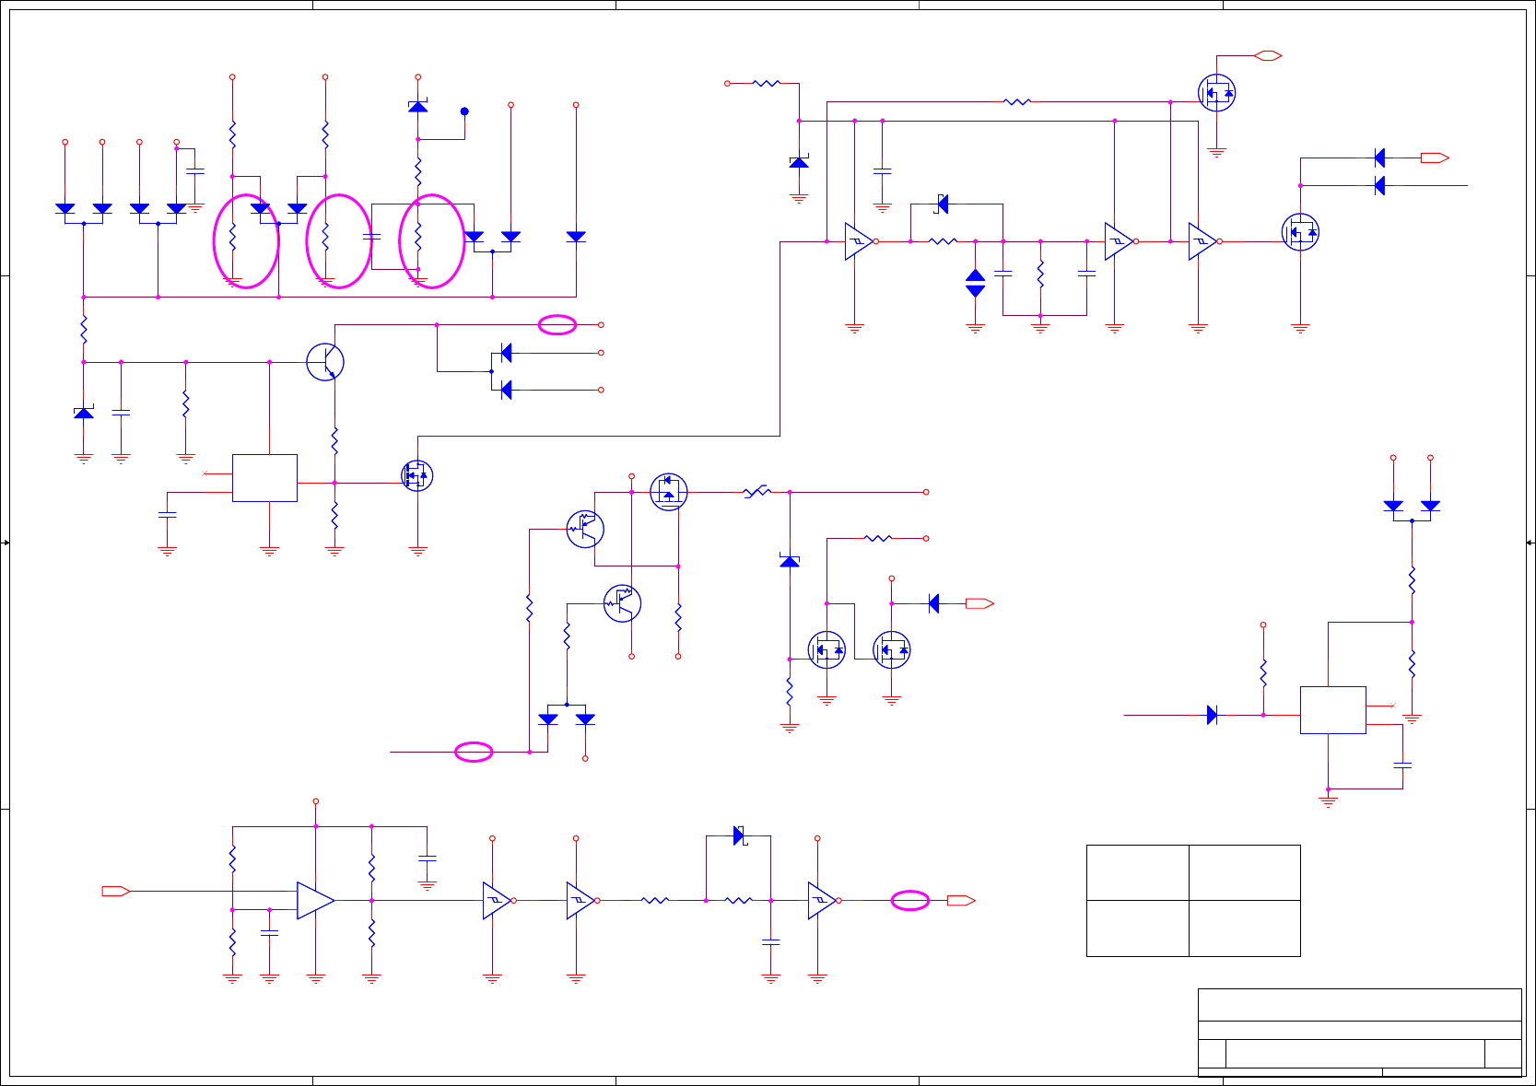Click the upper digital transistor with built-in resistors
1536x1086 pixels.
(585, 529)
